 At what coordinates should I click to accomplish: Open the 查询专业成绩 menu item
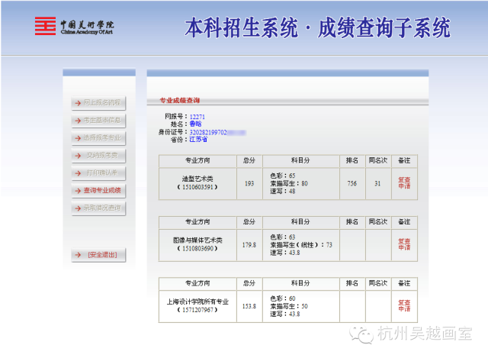(101, 190)
